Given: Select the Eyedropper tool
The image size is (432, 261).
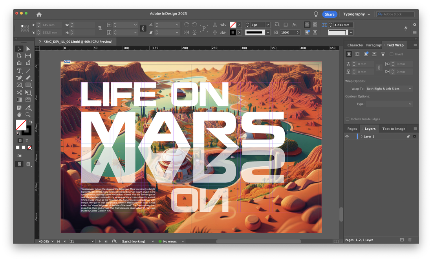Looking at the screenshot, I should 28,107.
